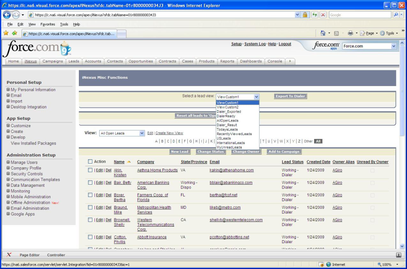Check the box for Cotton, Phyllis row
Screen dimensions: 407x269
tap(90, 237)
